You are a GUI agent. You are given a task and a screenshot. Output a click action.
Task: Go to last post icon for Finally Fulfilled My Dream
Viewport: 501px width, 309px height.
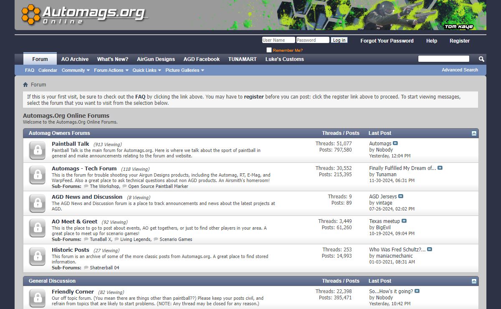pyautogui.click(x=440, y=168)
